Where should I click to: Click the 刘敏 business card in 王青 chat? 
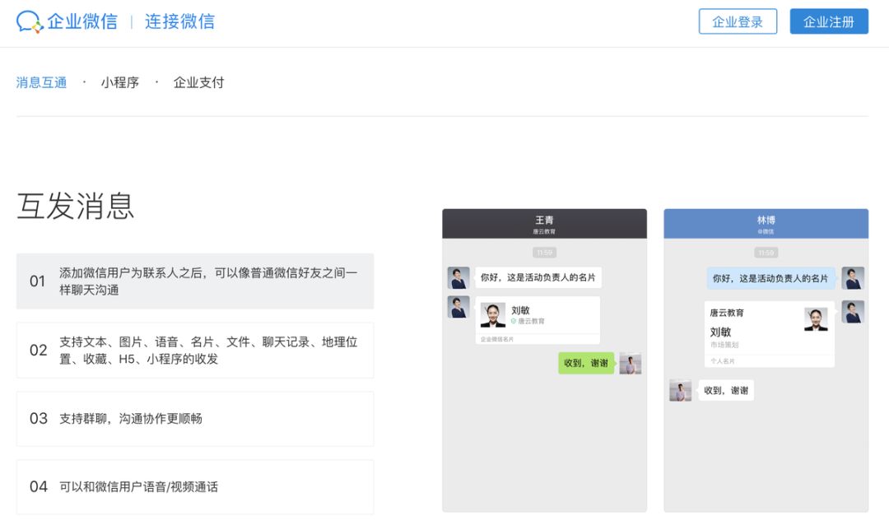point(538,320)
